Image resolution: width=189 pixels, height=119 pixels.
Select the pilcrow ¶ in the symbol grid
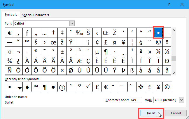point(106,51)
